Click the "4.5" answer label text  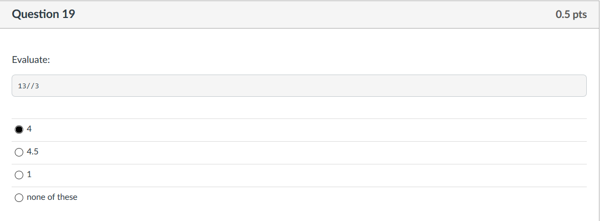coord(33,152)
